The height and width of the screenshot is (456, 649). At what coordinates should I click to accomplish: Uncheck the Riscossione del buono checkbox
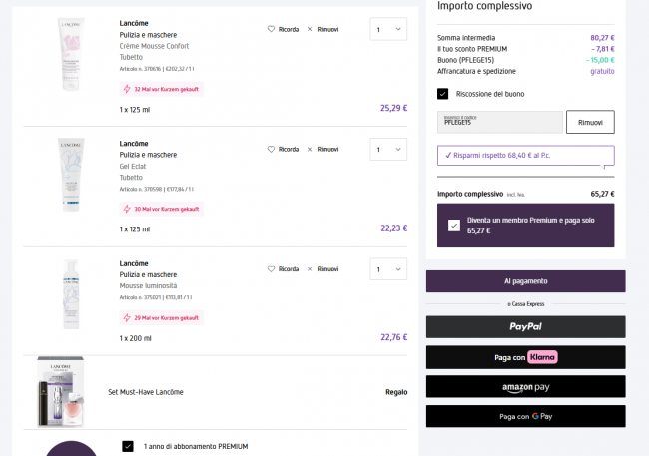pyautogui.click(x=442, y=94)
